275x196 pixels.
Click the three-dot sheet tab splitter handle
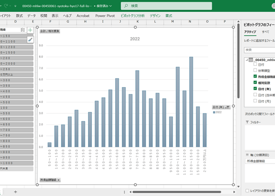click(124, 192)
